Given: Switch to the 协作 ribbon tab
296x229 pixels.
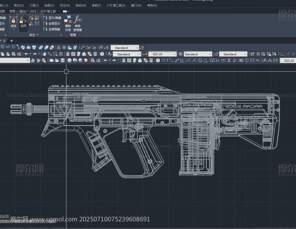Looking at the screenshot, I should (x=33, y=11).
